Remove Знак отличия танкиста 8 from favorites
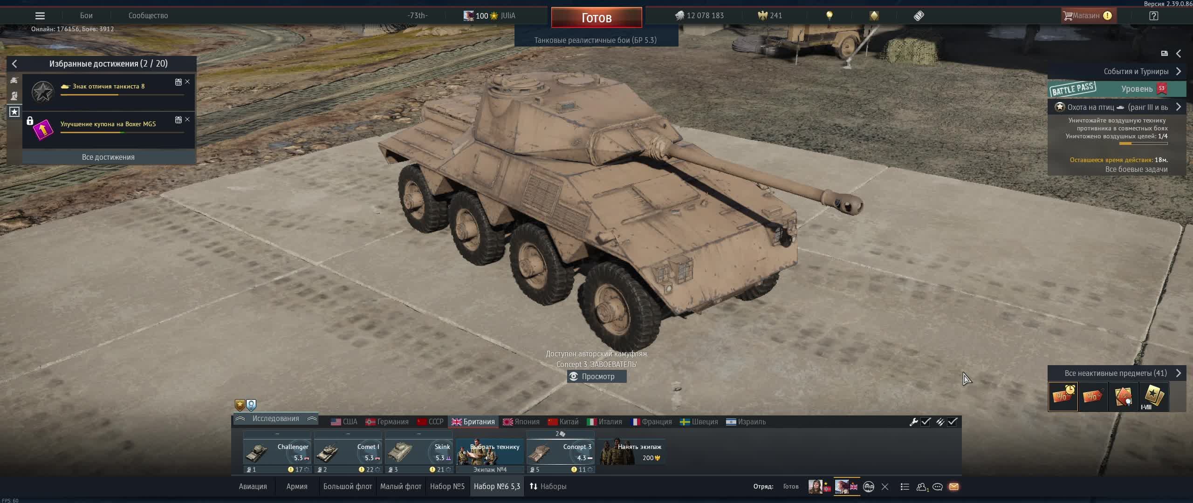The height and width of the screenshot is (503, 1193). (x=187, y=82)
